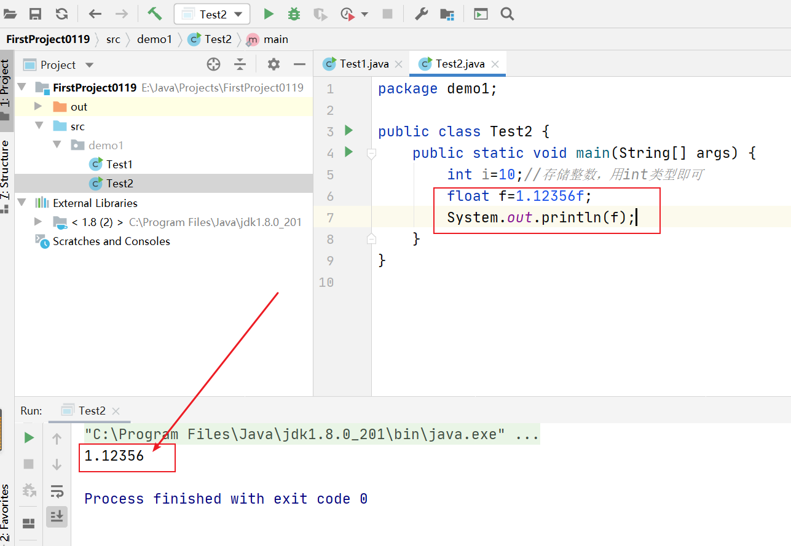Click the Open folder icon in the toolbar

point(10,14)
